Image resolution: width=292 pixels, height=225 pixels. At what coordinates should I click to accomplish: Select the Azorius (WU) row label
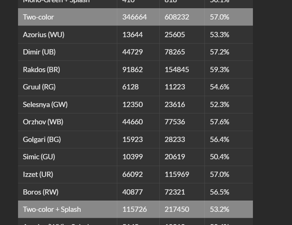44,35
